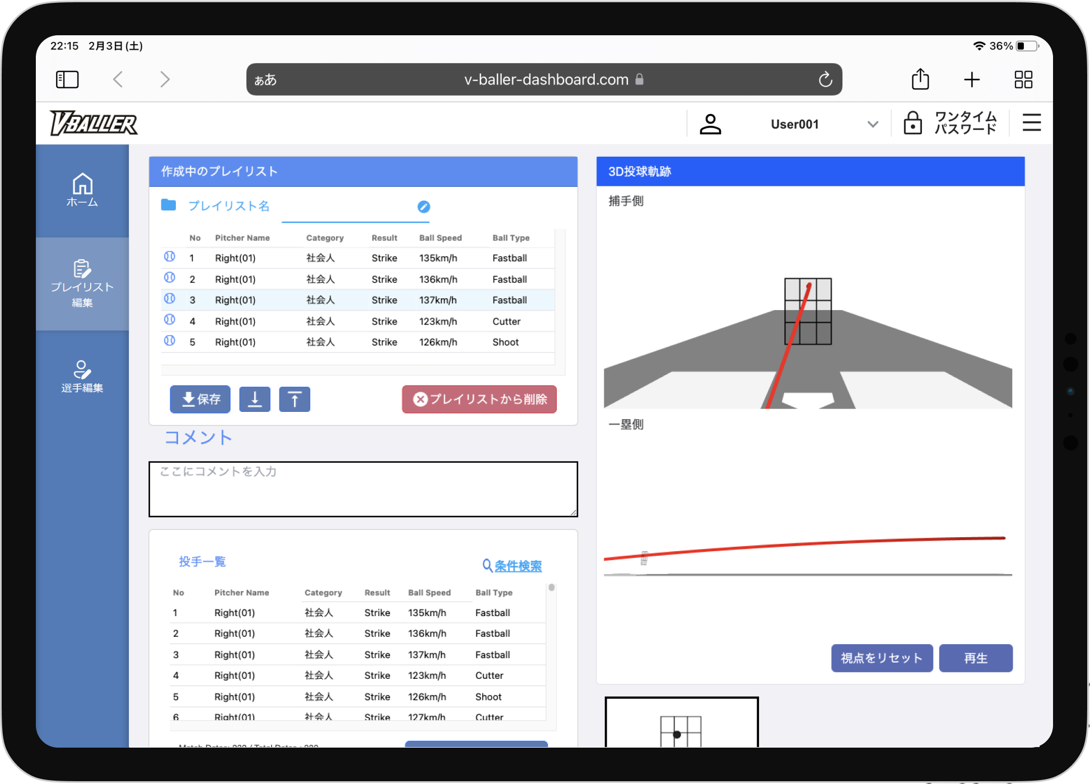Click Ball Speed header in playlist table
Image resolution: width=1090 pixels, height=784 pixels.
pyautogui.click(x=440, y=238)
